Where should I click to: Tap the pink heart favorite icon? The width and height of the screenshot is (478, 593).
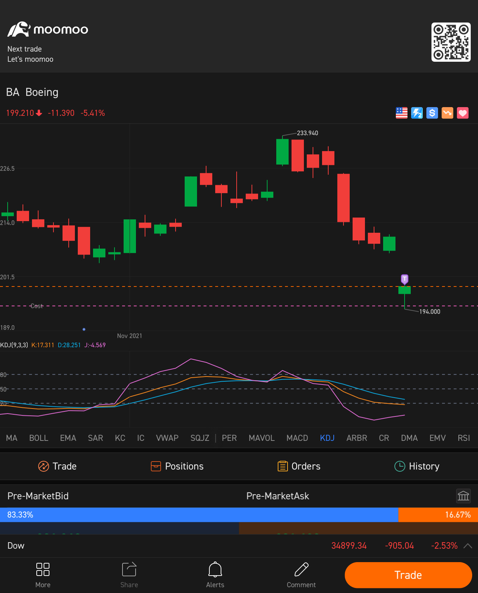coord(463,113)
